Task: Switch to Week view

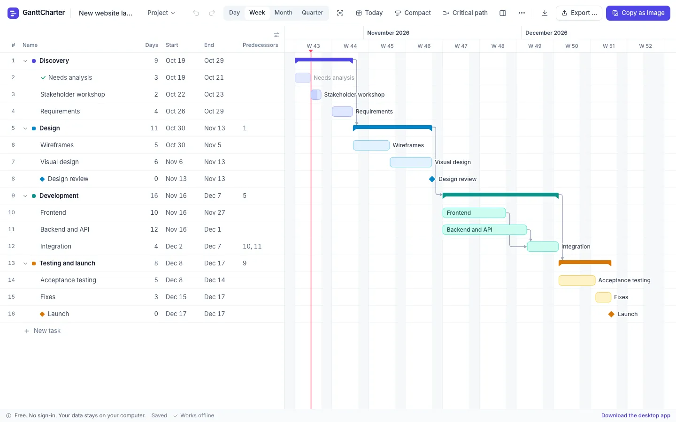Action: click(257, 13)
